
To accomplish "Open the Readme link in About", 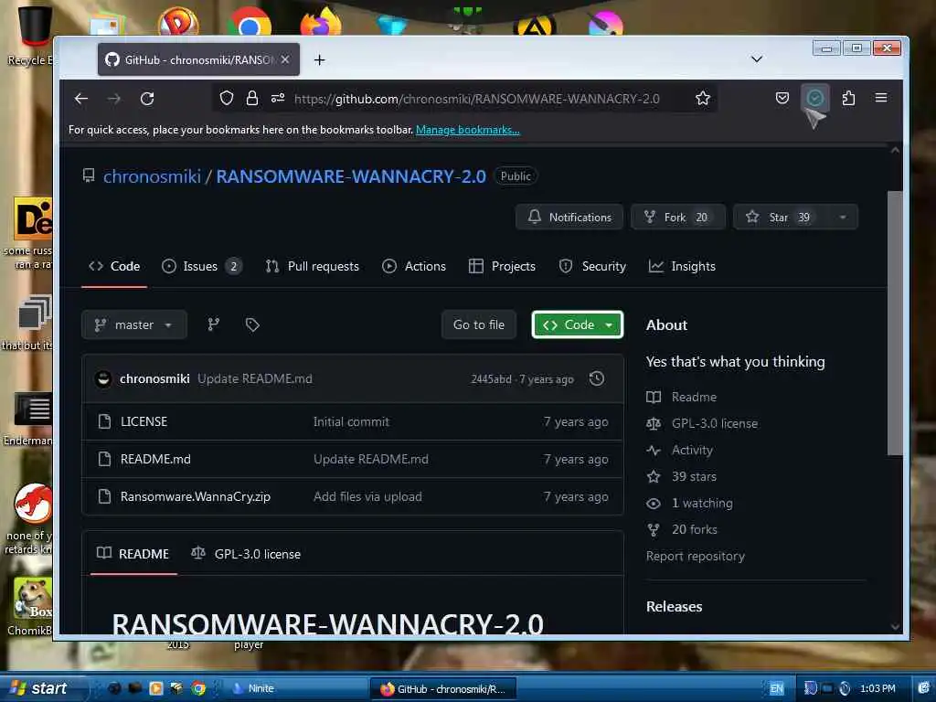I will click(682, 397).
